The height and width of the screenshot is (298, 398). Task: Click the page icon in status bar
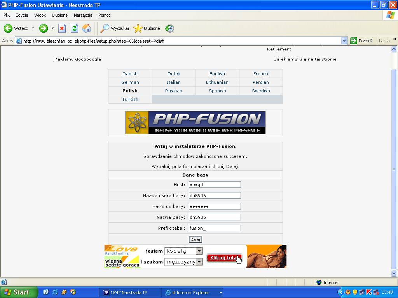coord(3,282)
